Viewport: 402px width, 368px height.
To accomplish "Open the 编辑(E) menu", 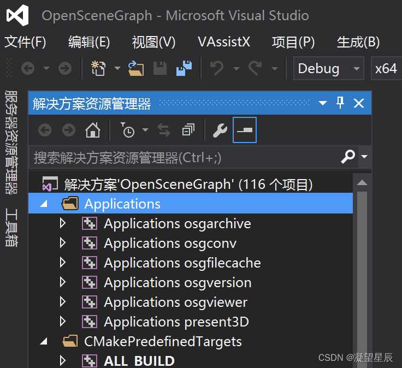I will [89, 42].
